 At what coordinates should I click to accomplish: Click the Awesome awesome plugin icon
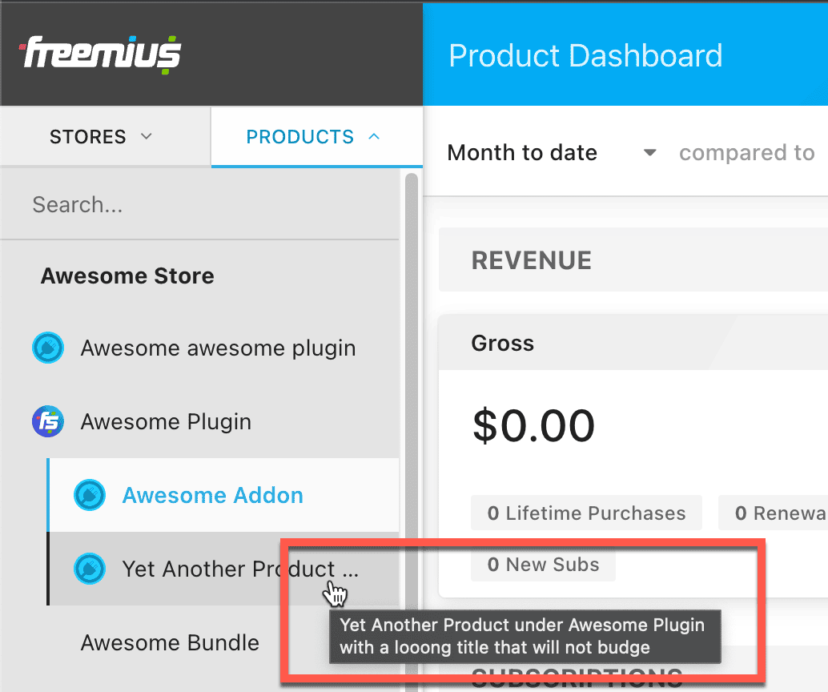48,348
